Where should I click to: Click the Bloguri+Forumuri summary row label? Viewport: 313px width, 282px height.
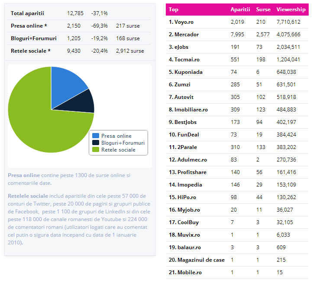(x=34, y=38)
